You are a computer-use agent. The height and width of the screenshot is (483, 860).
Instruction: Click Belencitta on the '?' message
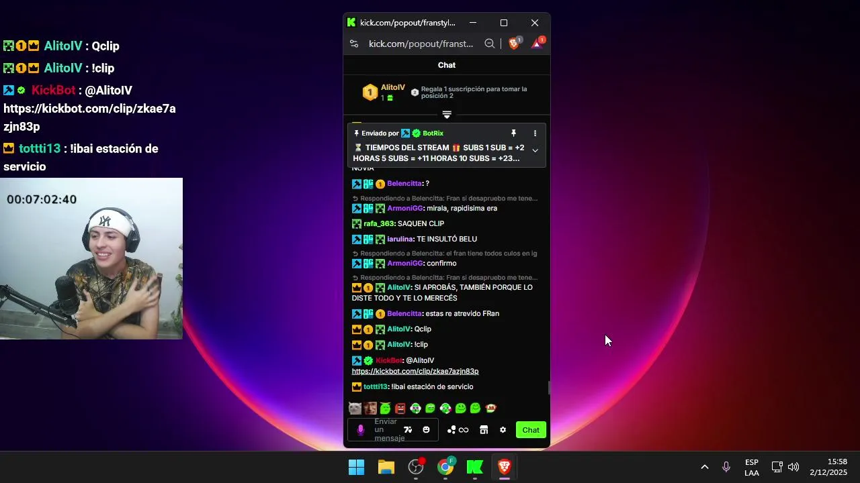click(x=404, y=183)
